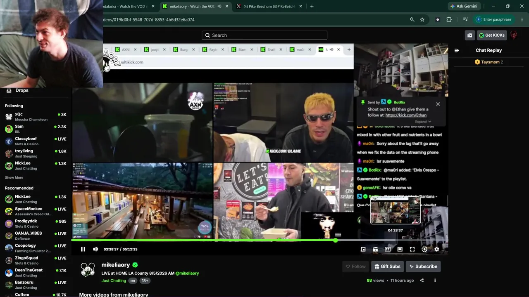The width and height of the screenshot is (529, 297).
Task: Click the Gift Subs button
Action: [387, 266]
